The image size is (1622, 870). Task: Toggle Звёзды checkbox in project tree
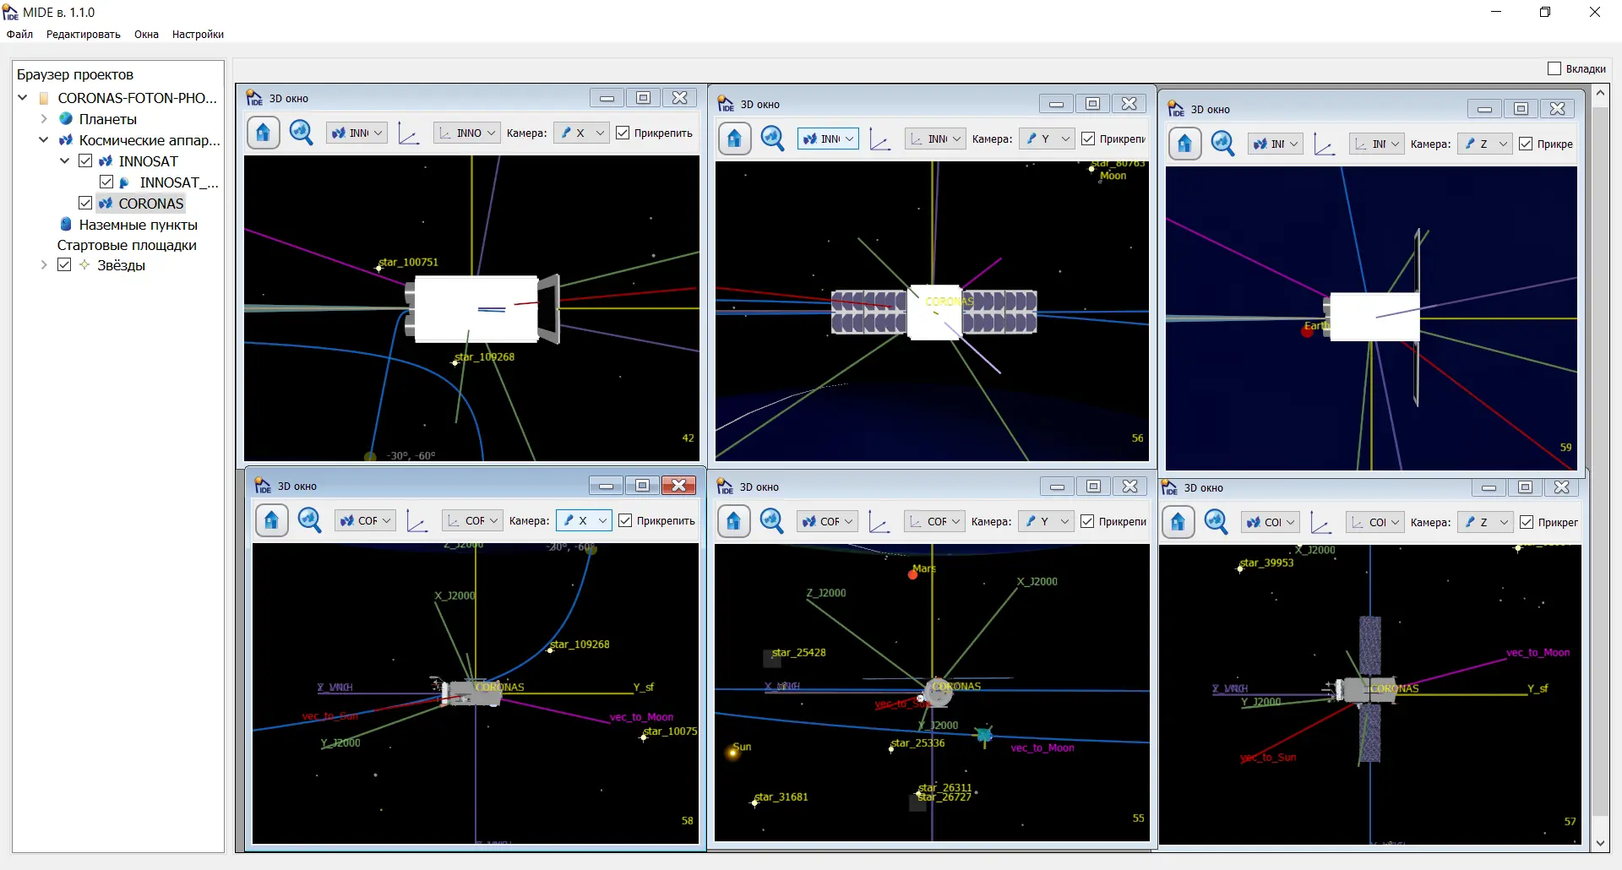coord(64,264)
